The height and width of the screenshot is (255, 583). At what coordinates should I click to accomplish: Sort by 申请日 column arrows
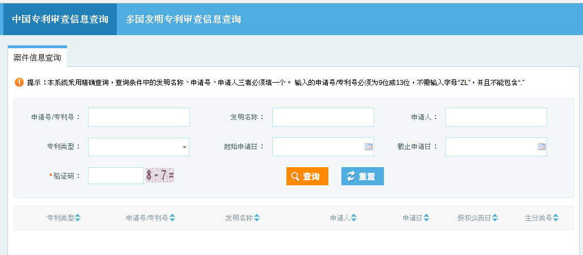pos(426,218)
